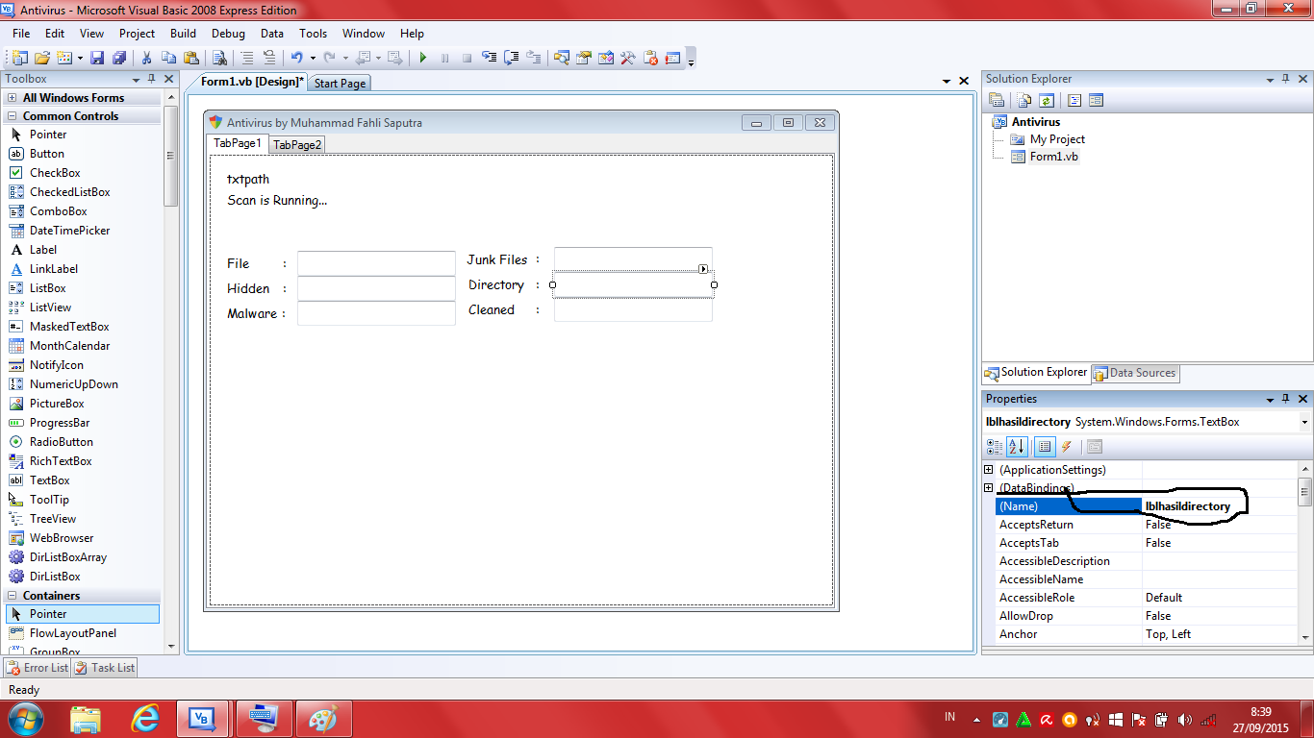Screen dimensions: 1314x738
Task: Open Error List from the main toolbar icon
Action: 650,58
